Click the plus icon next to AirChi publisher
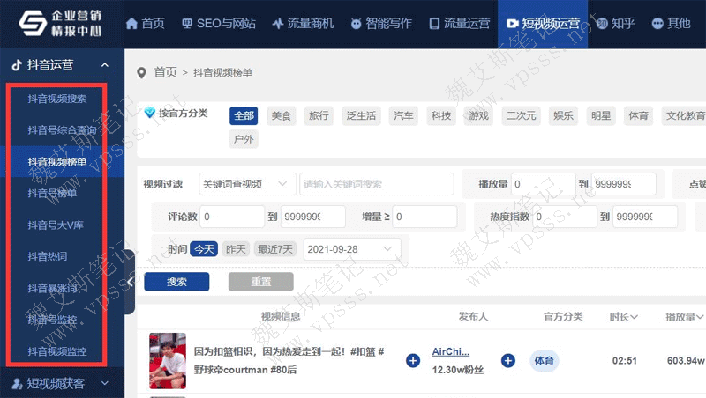Viewport: 706px width, 398px height. [x=508, y=360]
